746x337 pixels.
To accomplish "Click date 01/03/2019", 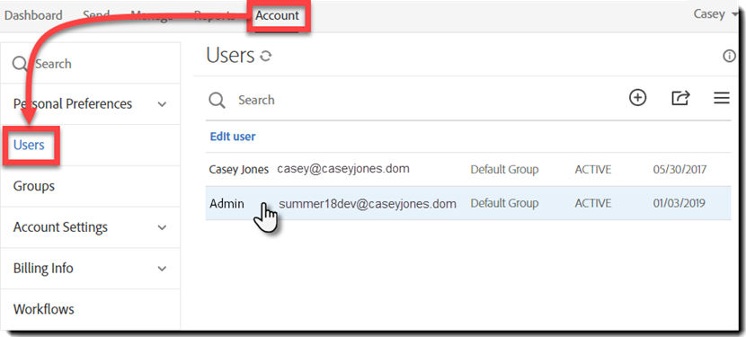I will pos(679,204).
